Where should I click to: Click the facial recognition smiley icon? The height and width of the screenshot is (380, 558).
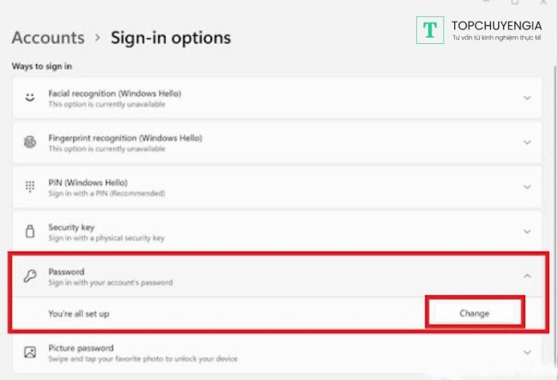tap(29, 98)
